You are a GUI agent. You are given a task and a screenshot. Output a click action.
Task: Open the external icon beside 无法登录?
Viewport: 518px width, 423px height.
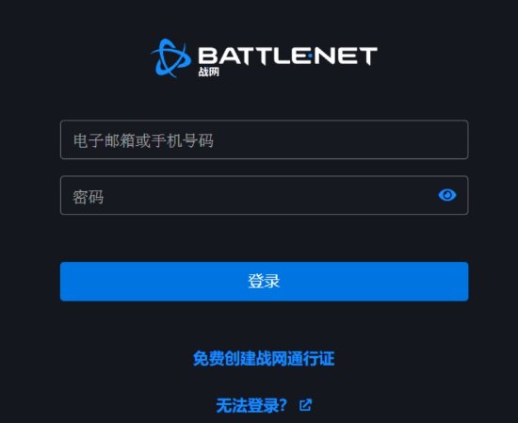(305, 405)
